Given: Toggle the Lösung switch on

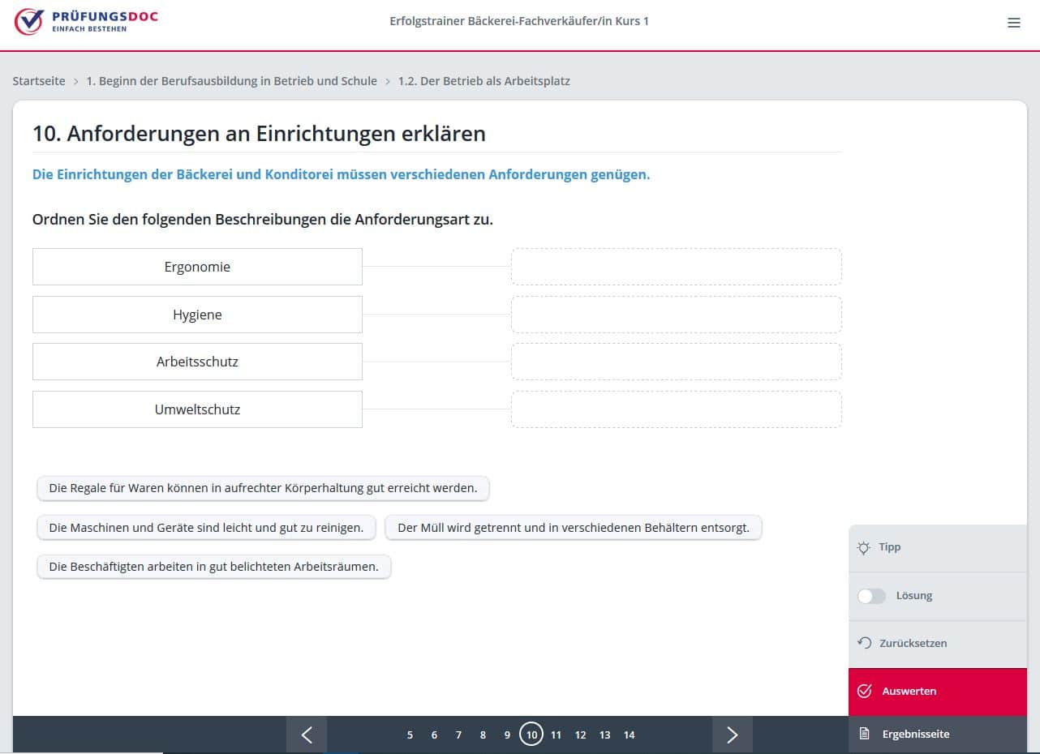Looking at the screenshot, I should point(871,596).
